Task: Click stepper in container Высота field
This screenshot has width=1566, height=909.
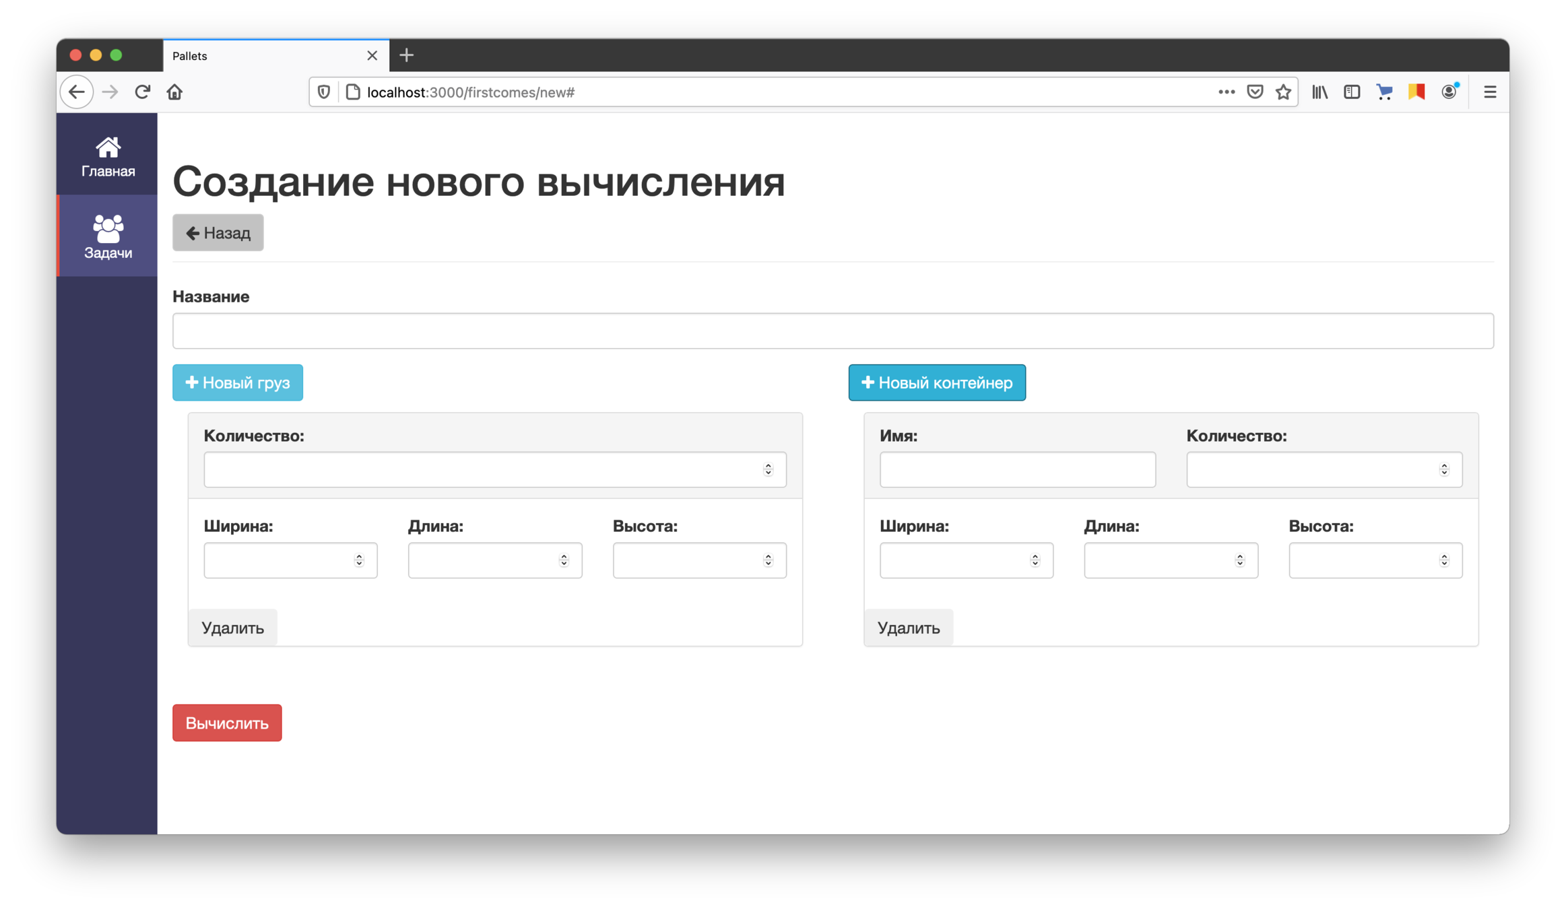Action: coord(1444,560)
